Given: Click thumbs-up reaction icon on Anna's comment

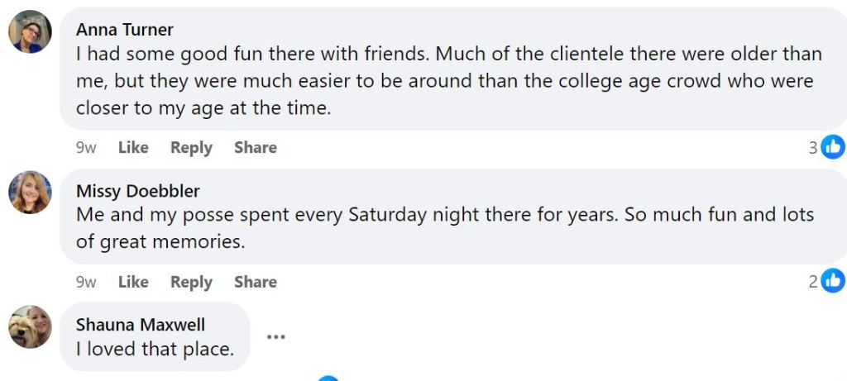Looking at the screenshot, I should [833, 148].
